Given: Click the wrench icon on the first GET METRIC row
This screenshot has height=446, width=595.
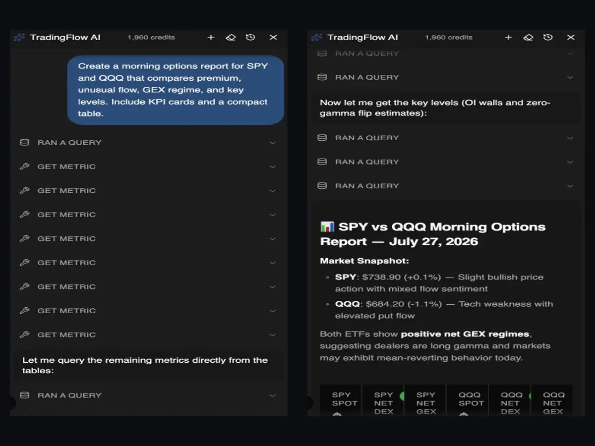Looking at the screenshot, I should coord(24,167).
